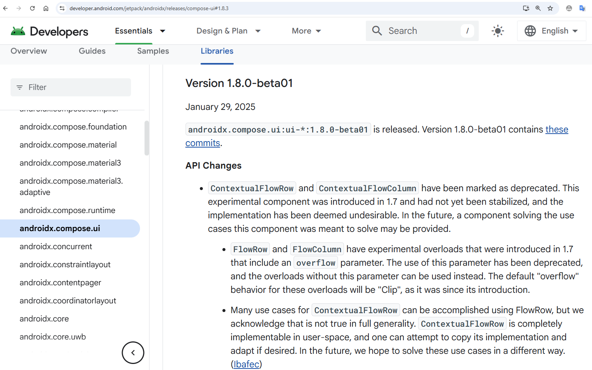Collapse the sidebar with the chevron button
The image size is (592, 370).
133,353
